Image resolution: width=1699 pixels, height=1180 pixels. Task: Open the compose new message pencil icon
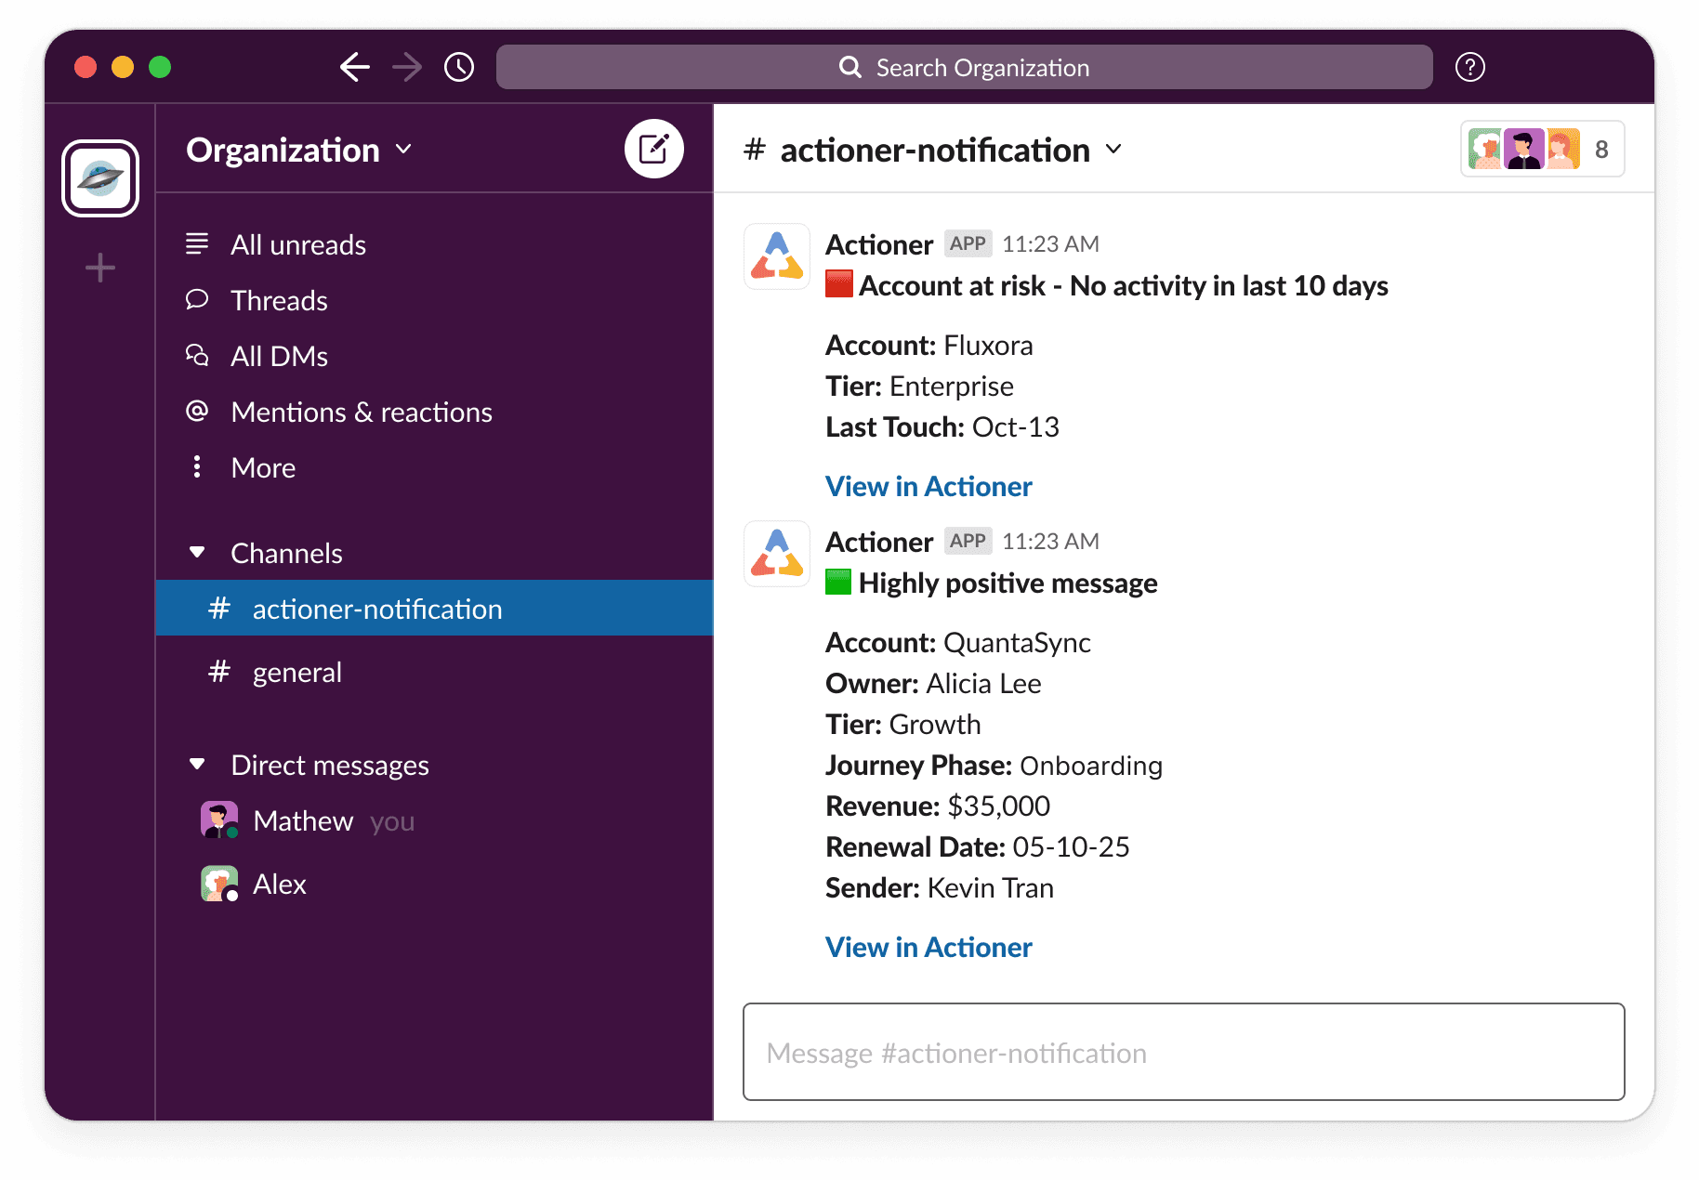point(654,148)
